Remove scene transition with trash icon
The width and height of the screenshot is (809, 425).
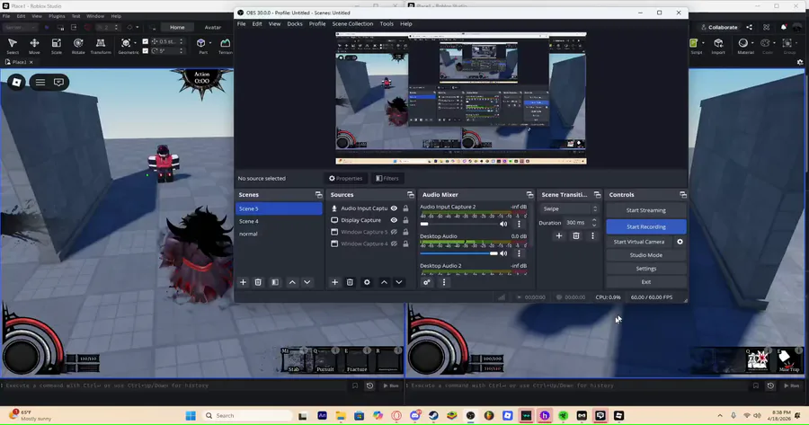pos(576,235)
